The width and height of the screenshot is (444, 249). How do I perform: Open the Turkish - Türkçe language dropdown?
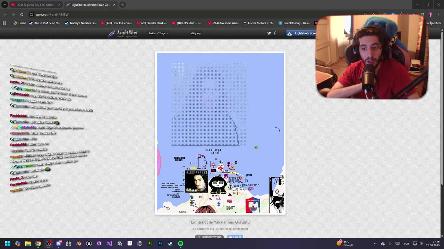[158, 33]
